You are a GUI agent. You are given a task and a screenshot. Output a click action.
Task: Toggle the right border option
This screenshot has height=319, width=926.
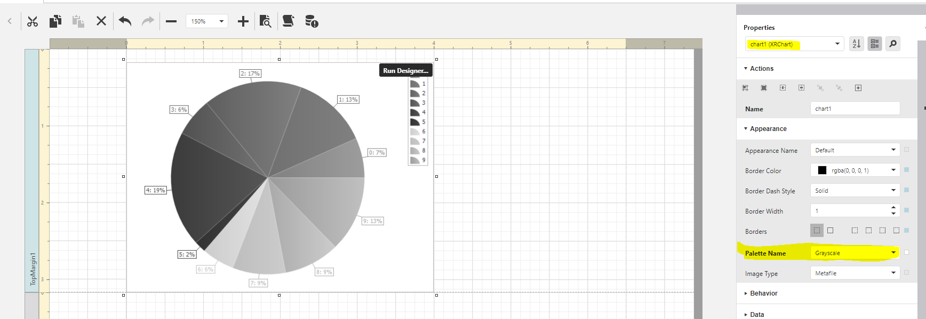pyautogui.click(x=883, y=230)
